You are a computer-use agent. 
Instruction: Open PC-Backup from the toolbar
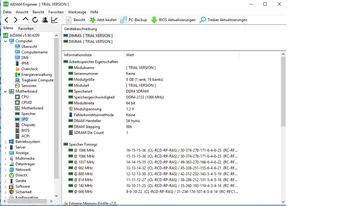point(134,20)
